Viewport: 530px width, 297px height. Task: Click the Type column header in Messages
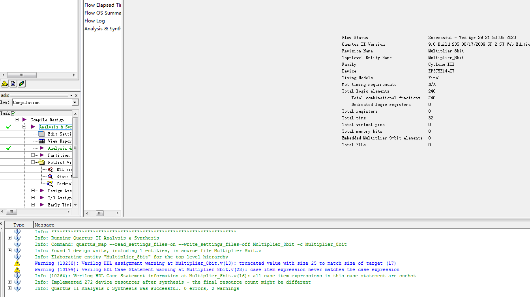coord(19,225)
